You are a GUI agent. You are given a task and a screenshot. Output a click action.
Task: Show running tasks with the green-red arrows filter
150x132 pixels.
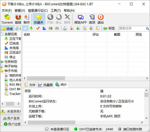coord(50,28)
